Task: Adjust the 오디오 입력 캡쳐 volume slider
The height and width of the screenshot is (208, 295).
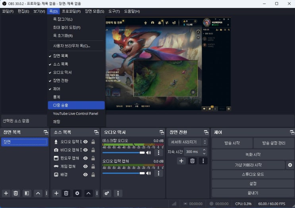Action: 123,173
